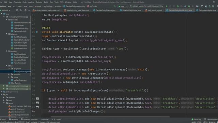Click the fav1 drawable gutter thumbnail

pyautogui.click(x=37, y=99)
